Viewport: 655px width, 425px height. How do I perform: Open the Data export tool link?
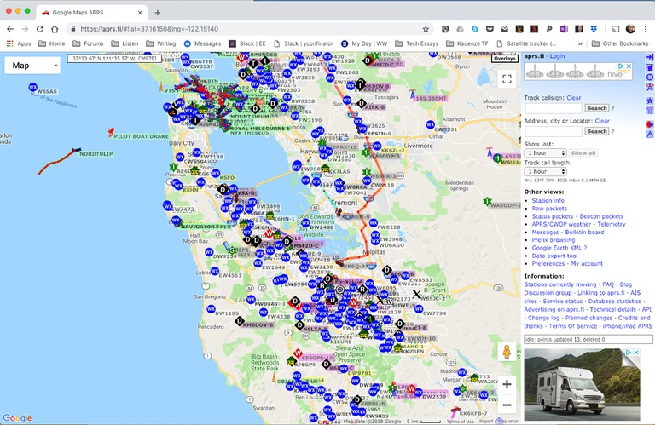[x=554, y=256]
